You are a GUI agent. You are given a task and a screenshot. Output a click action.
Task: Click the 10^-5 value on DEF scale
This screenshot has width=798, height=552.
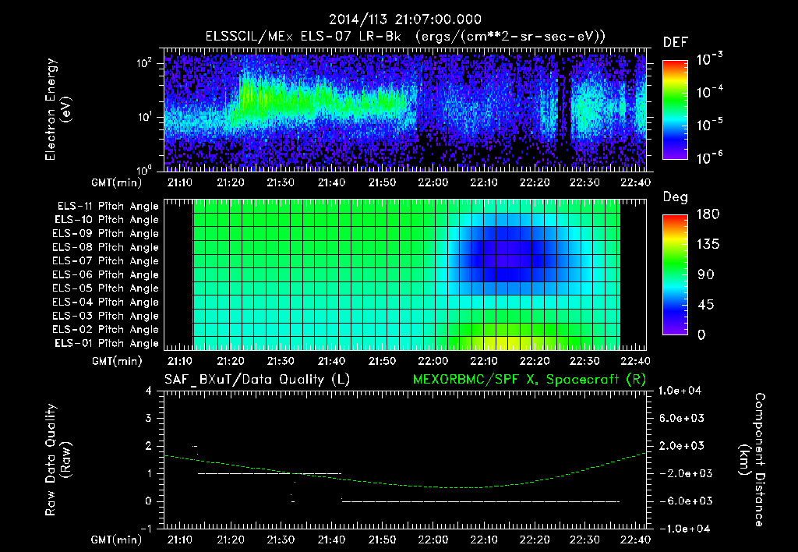pyautogui.click(x=709, y=124)
